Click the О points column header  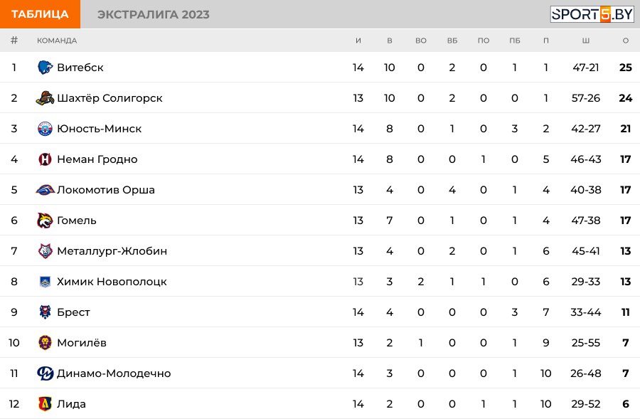[625, 41]
